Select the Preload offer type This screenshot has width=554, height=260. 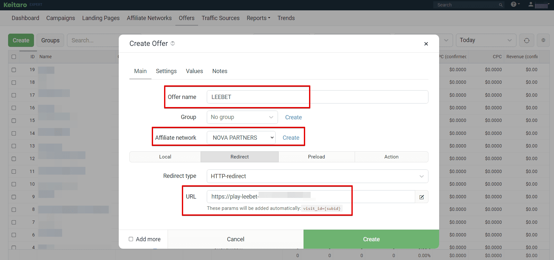[x=316, y=157]
